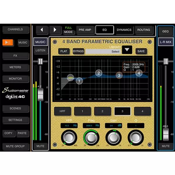Select the HPF node on EQ graph
This screenshot has height=175, width=175.
[71, 78]
